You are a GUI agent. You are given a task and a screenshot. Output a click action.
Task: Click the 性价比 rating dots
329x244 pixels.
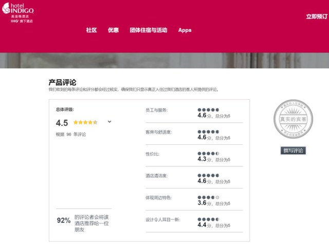208,154
